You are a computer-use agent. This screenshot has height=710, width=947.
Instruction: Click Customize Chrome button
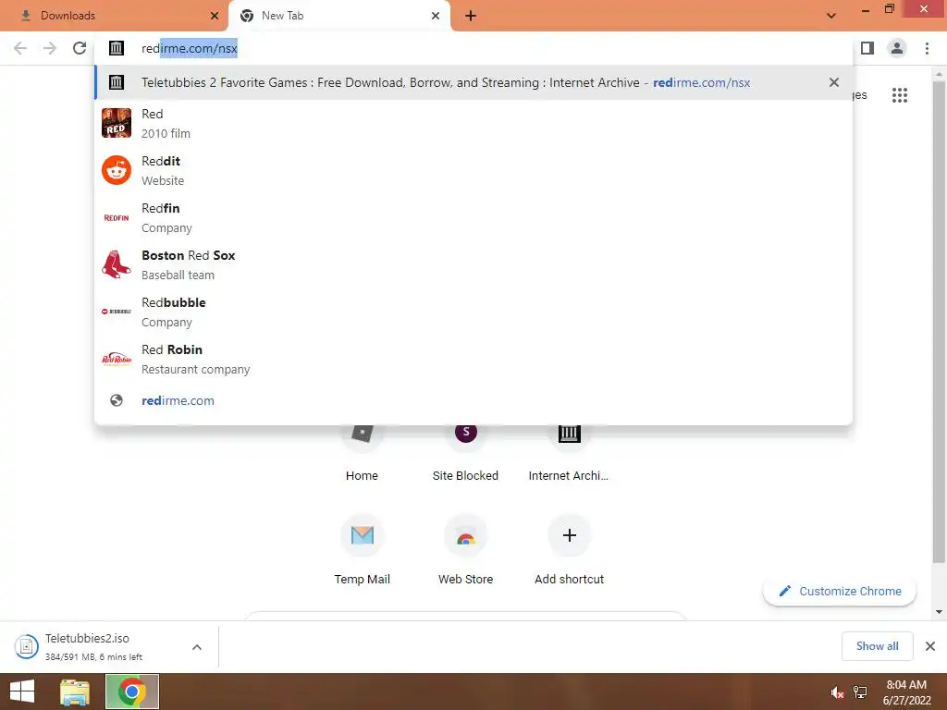pos(840,591)
